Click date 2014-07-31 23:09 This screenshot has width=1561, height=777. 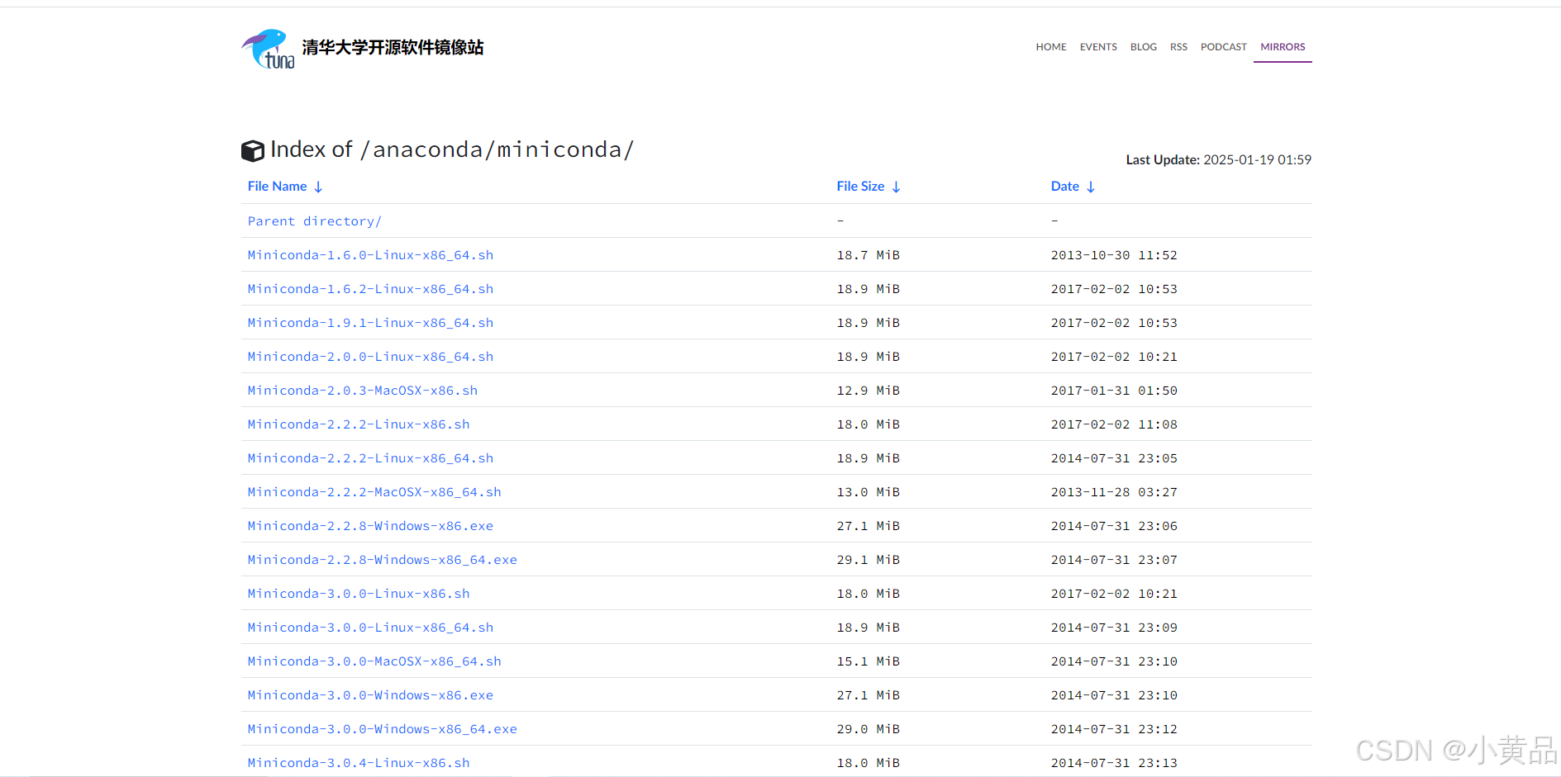tap(1114, 628)
